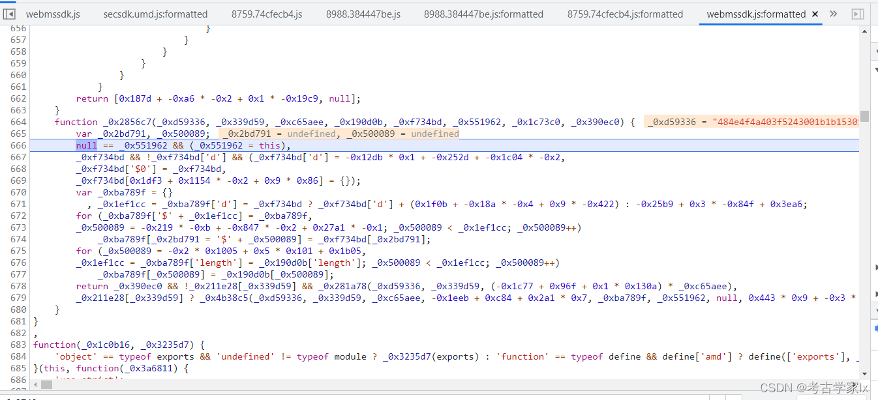Image resolution: width=878 pixels, height=400 pixels.
Task: Click the vertical scrollbar up arrow
Action: [x=864, y=31]
